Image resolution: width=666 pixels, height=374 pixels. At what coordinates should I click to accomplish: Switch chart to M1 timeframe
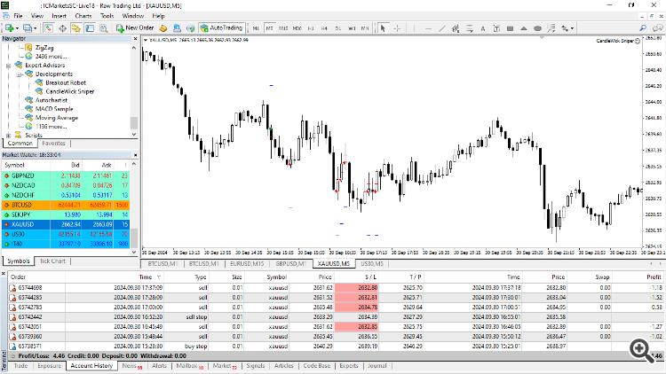point(256,28)
